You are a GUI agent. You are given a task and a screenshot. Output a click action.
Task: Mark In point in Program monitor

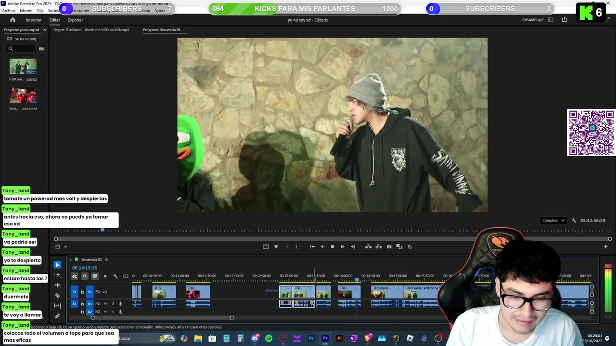point(287,247)
